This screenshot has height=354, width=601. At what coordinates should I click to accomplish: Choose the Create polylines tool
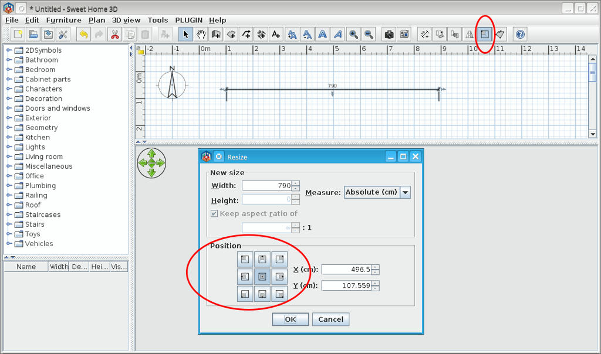pyautogui.click(x=247, y=35)
